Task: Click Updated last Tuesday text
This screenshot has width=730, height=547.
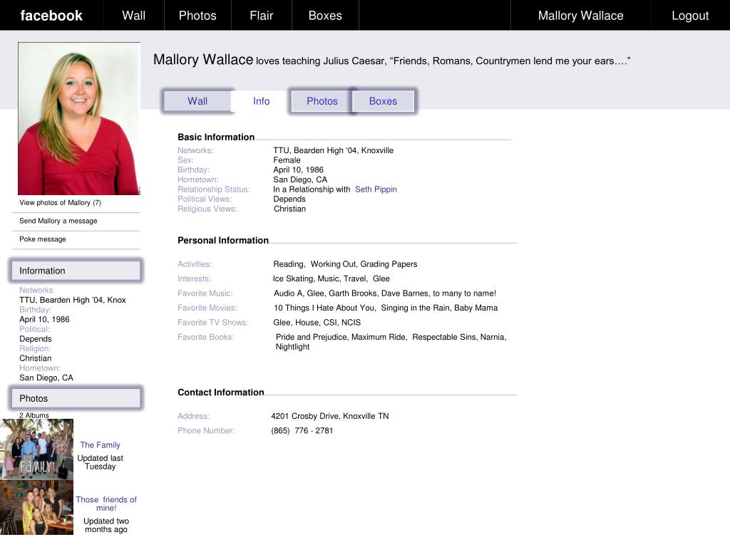Action: tap(100, 462)
